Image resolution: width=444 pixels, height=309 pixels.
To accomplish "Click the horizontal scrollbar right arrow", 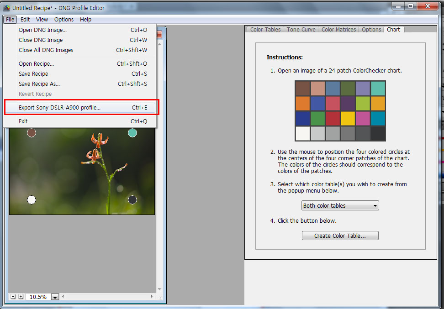I will (153, 297).
